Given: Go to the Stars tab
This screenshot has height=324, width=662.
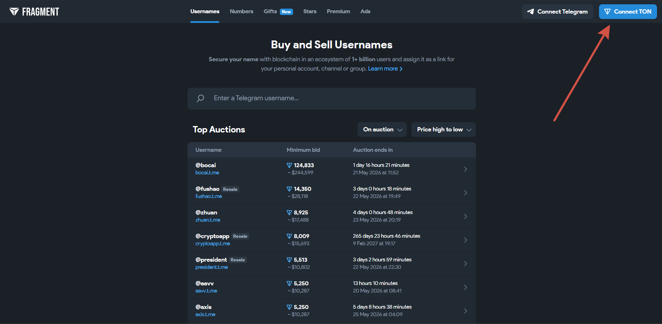Looking at the screenshot, I should (x=310, y=11).
